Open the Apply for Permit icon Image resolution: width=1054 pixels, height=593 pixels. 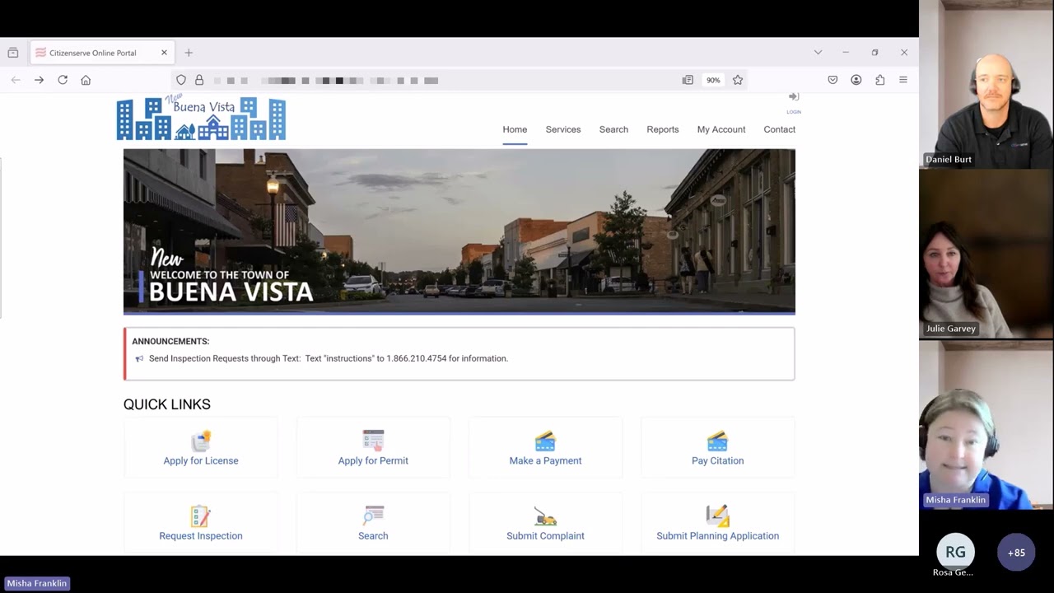pyautogui.click(x=373, y=441)
